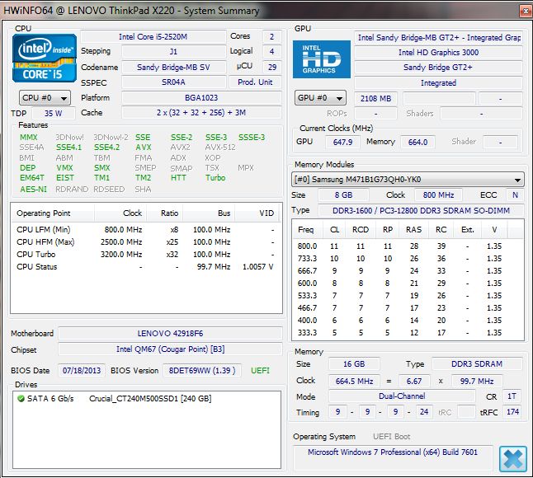The height and width of the screenshot is (478, 533).
Task: Close the HWiNFO64 window with the title bar X
Action: 526,12
